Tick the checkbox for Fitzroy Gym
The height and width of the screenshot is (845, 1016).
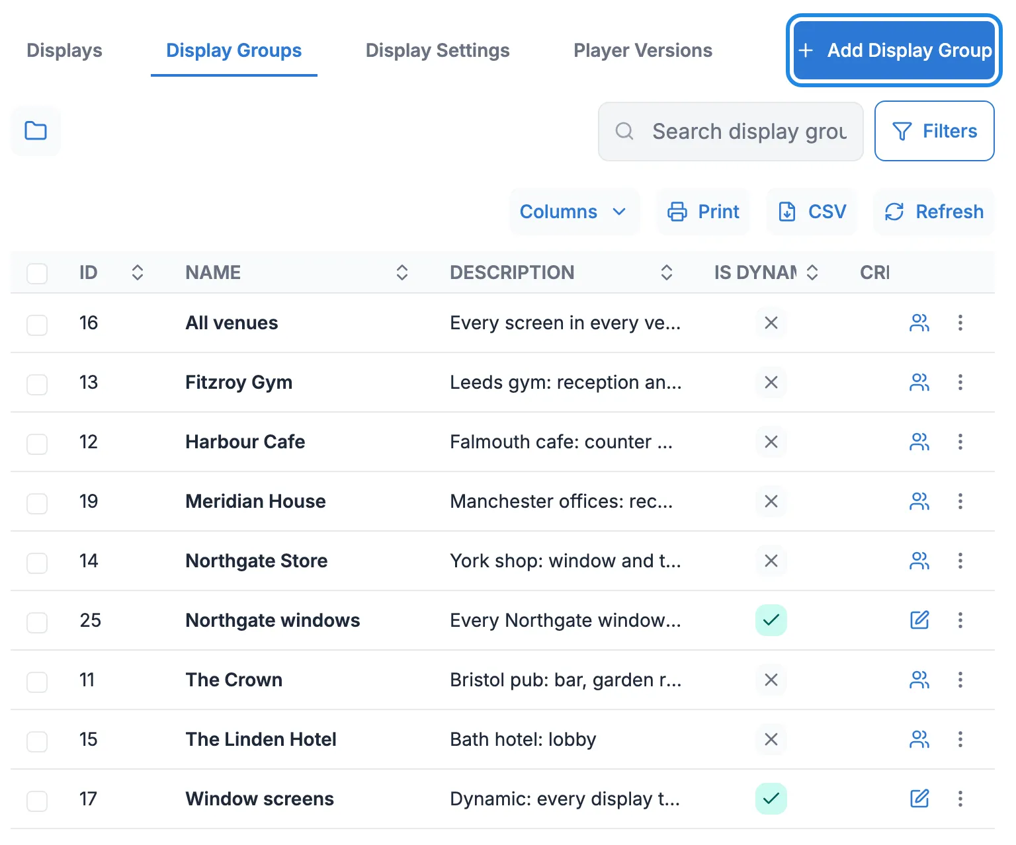(37, 384)
